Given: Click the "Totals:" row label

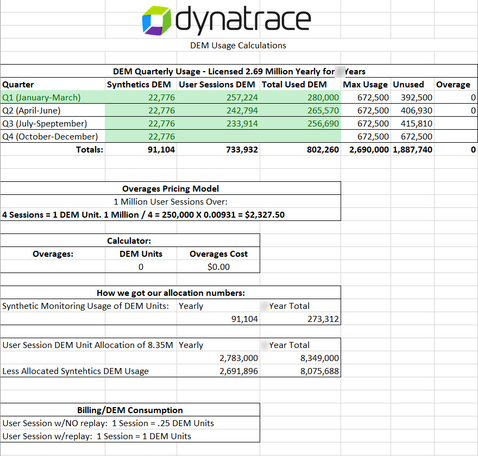Looking at the screenshot, I should tap(90, 150).
